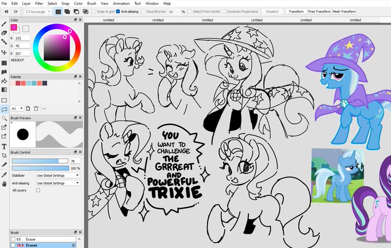Choose the subtract-from-selection mode icon
This screenshot has width=391, height=248.
point(76,12)
